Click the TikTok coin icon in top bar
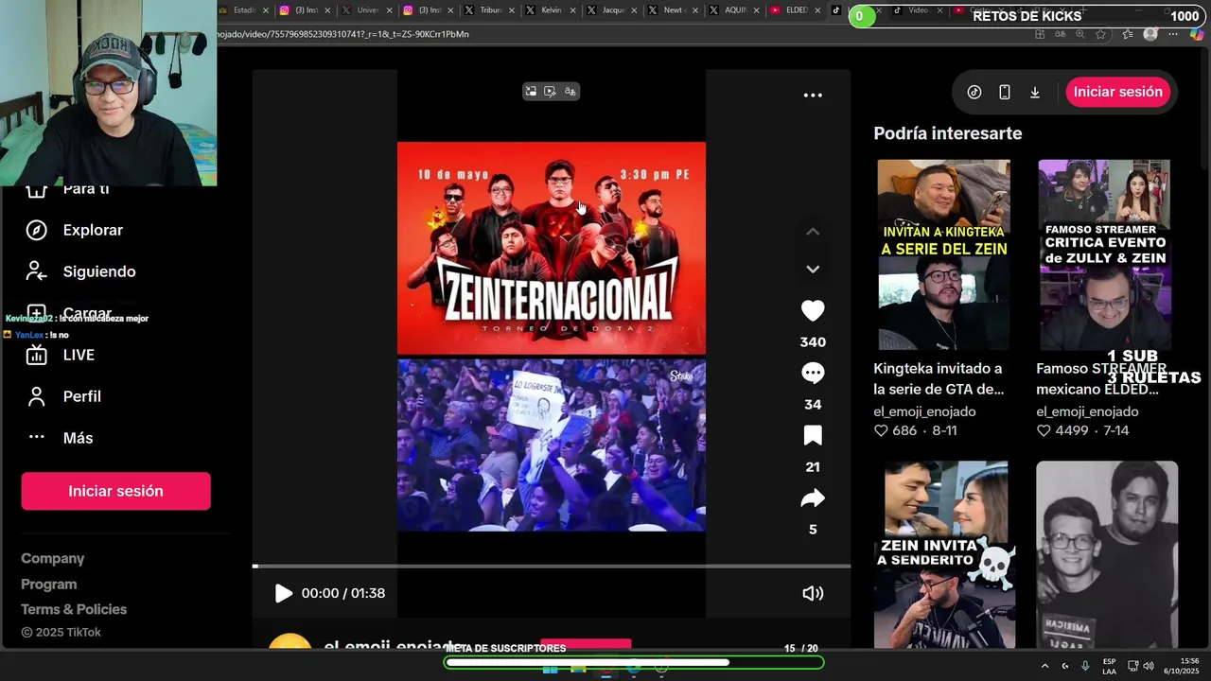 pyautogui.click(x=974, y=92)
